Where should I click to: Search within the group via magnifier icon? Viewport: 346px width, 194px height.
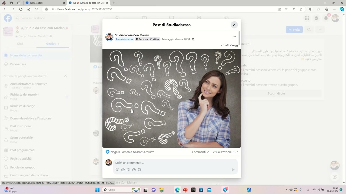[x=309, y=30]
